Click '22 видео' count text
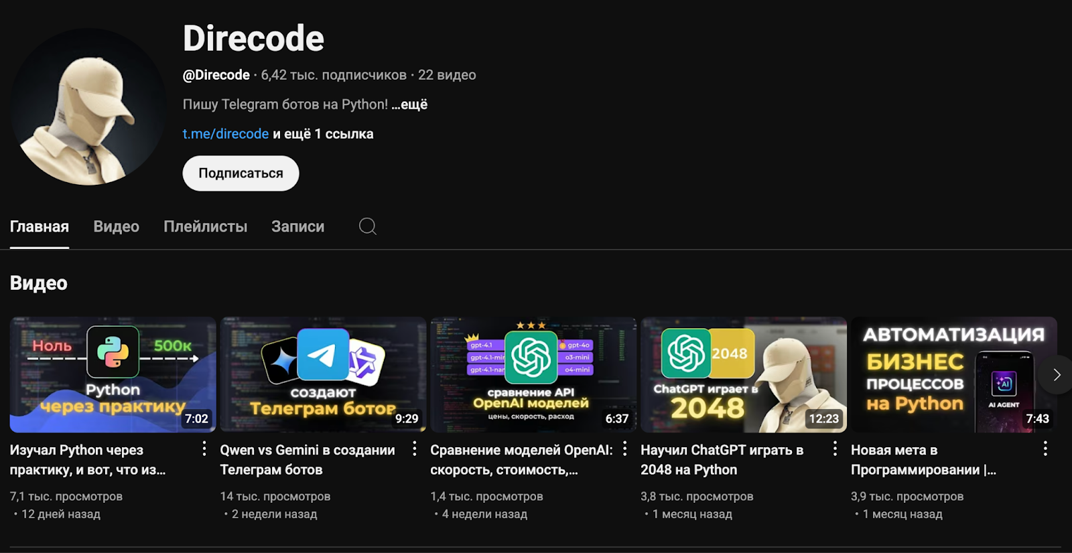The image size is (1072, 553). pos(447,75)
